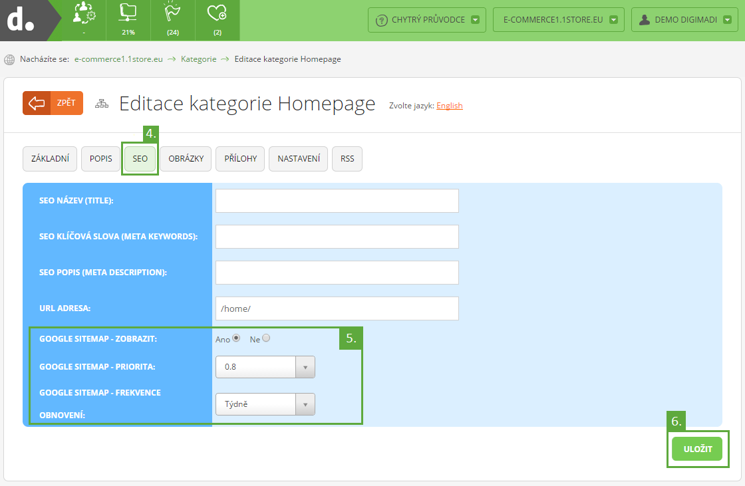Click the URL adresa field containing /home/
Viewport: 745px width, 486px height.
(337, 308)
